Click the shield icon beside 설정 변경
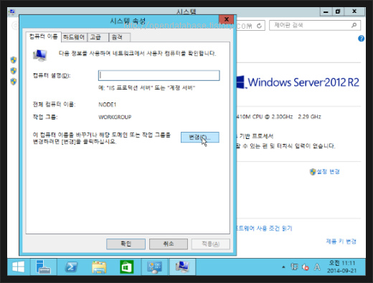Image resolution: width=373 pixels, height=283 pixels. tap(313, 172)
